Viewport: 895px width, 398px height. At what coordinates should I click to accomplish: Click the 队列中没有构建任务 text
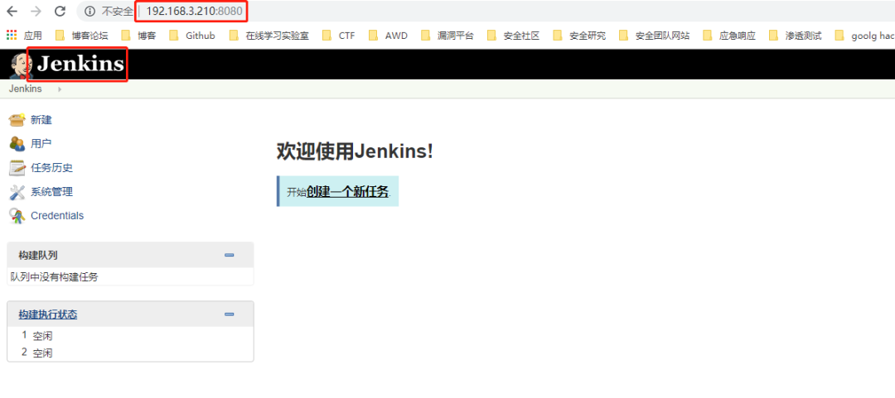click(54, 277)
